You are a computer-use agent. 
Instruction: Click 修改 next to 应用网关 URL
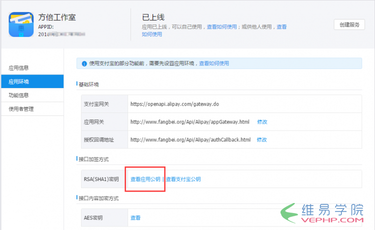tap(262, 122)
